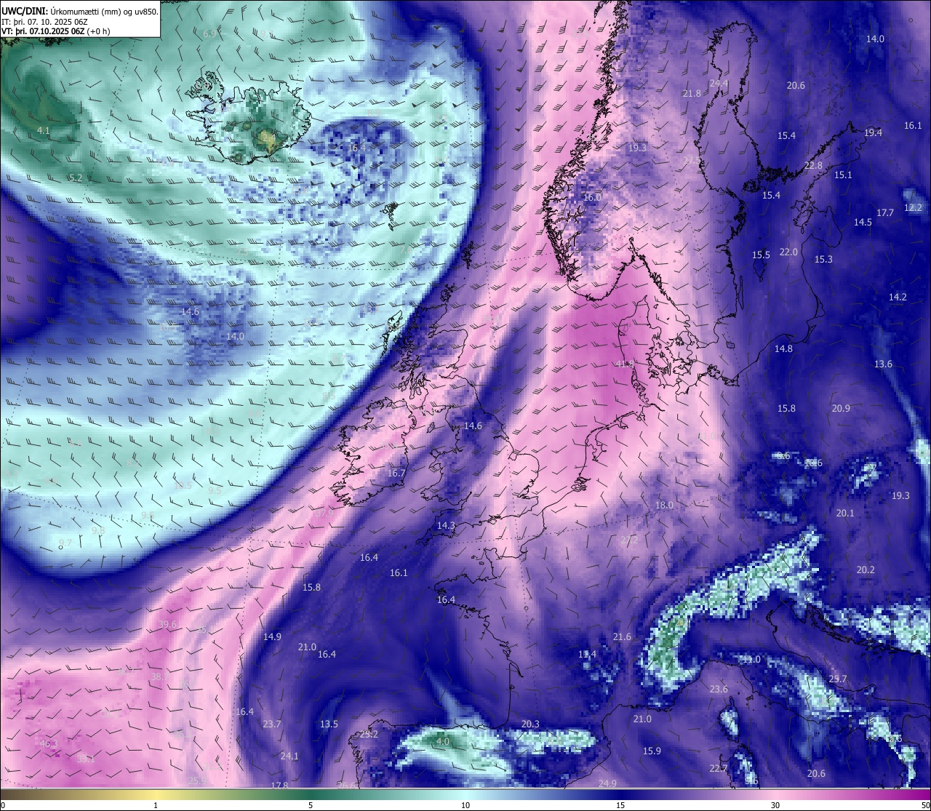Image resolution: width=931 pixels, height=811 pixels.
Task: Click the 'VT: þri. 07.10.2025 06Z (+0 h)' line
Action: [56, 31]
